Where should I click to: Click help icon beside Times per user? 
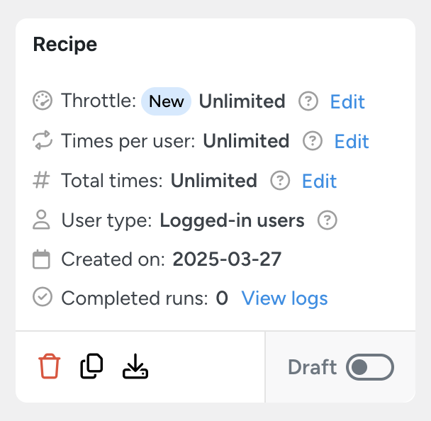click(312, 141)
